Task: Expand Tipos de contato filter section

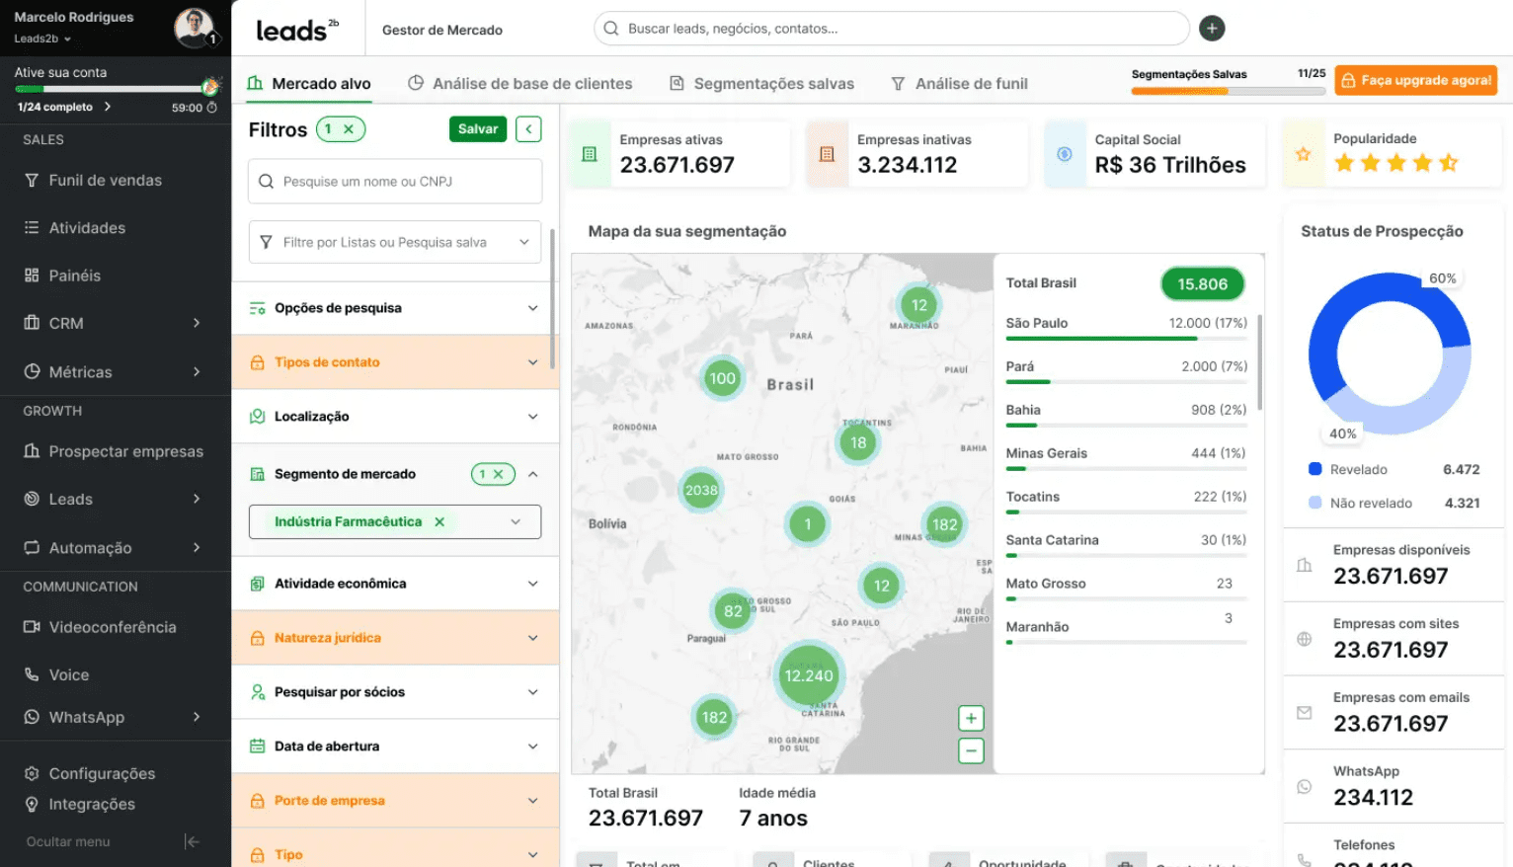Action: pos(533,362)
